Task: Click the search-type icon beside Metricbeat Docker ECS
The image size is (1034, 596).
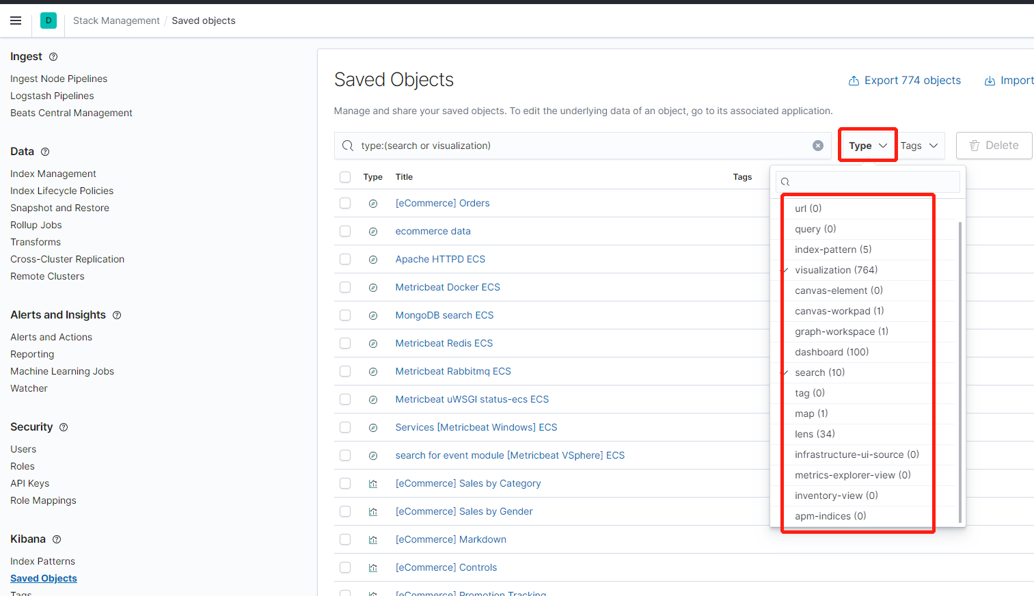Action: click(x=373, y=288)
